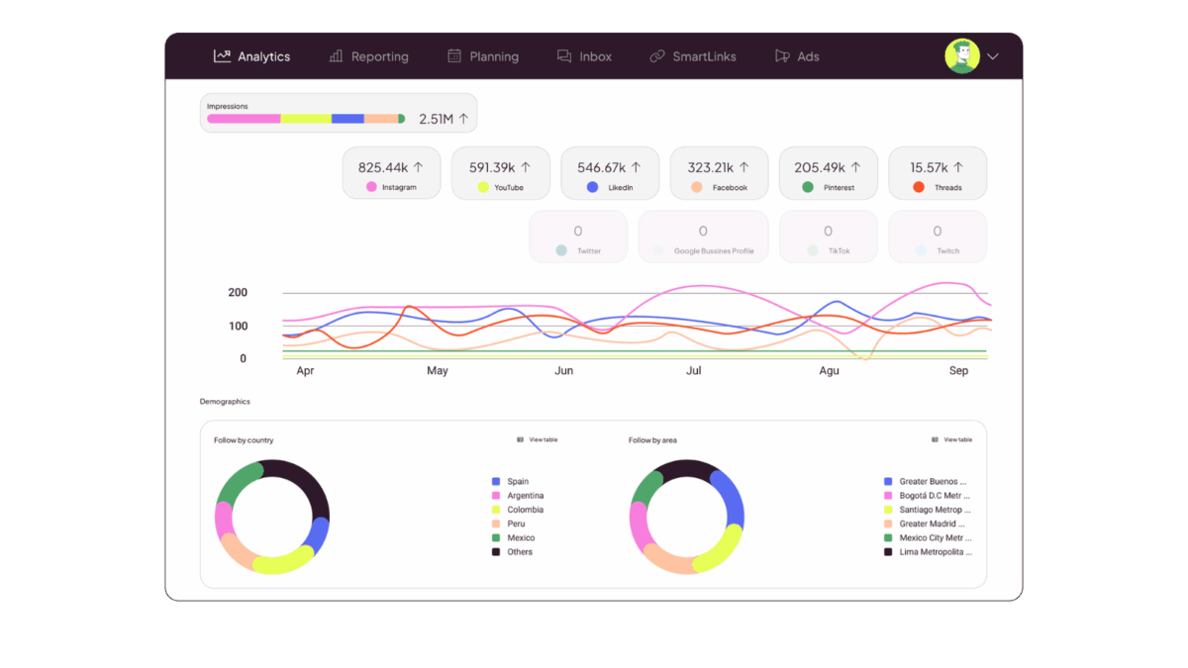This screenshot has width=1188, height=668.
Task: Select the SmartLinks tab label
Action: pos(705,56)
